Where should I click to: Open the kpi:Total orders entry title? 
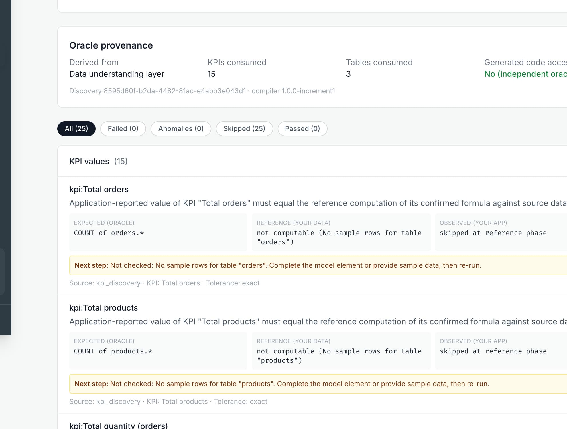pyautogui.click(x=99, y=189)
